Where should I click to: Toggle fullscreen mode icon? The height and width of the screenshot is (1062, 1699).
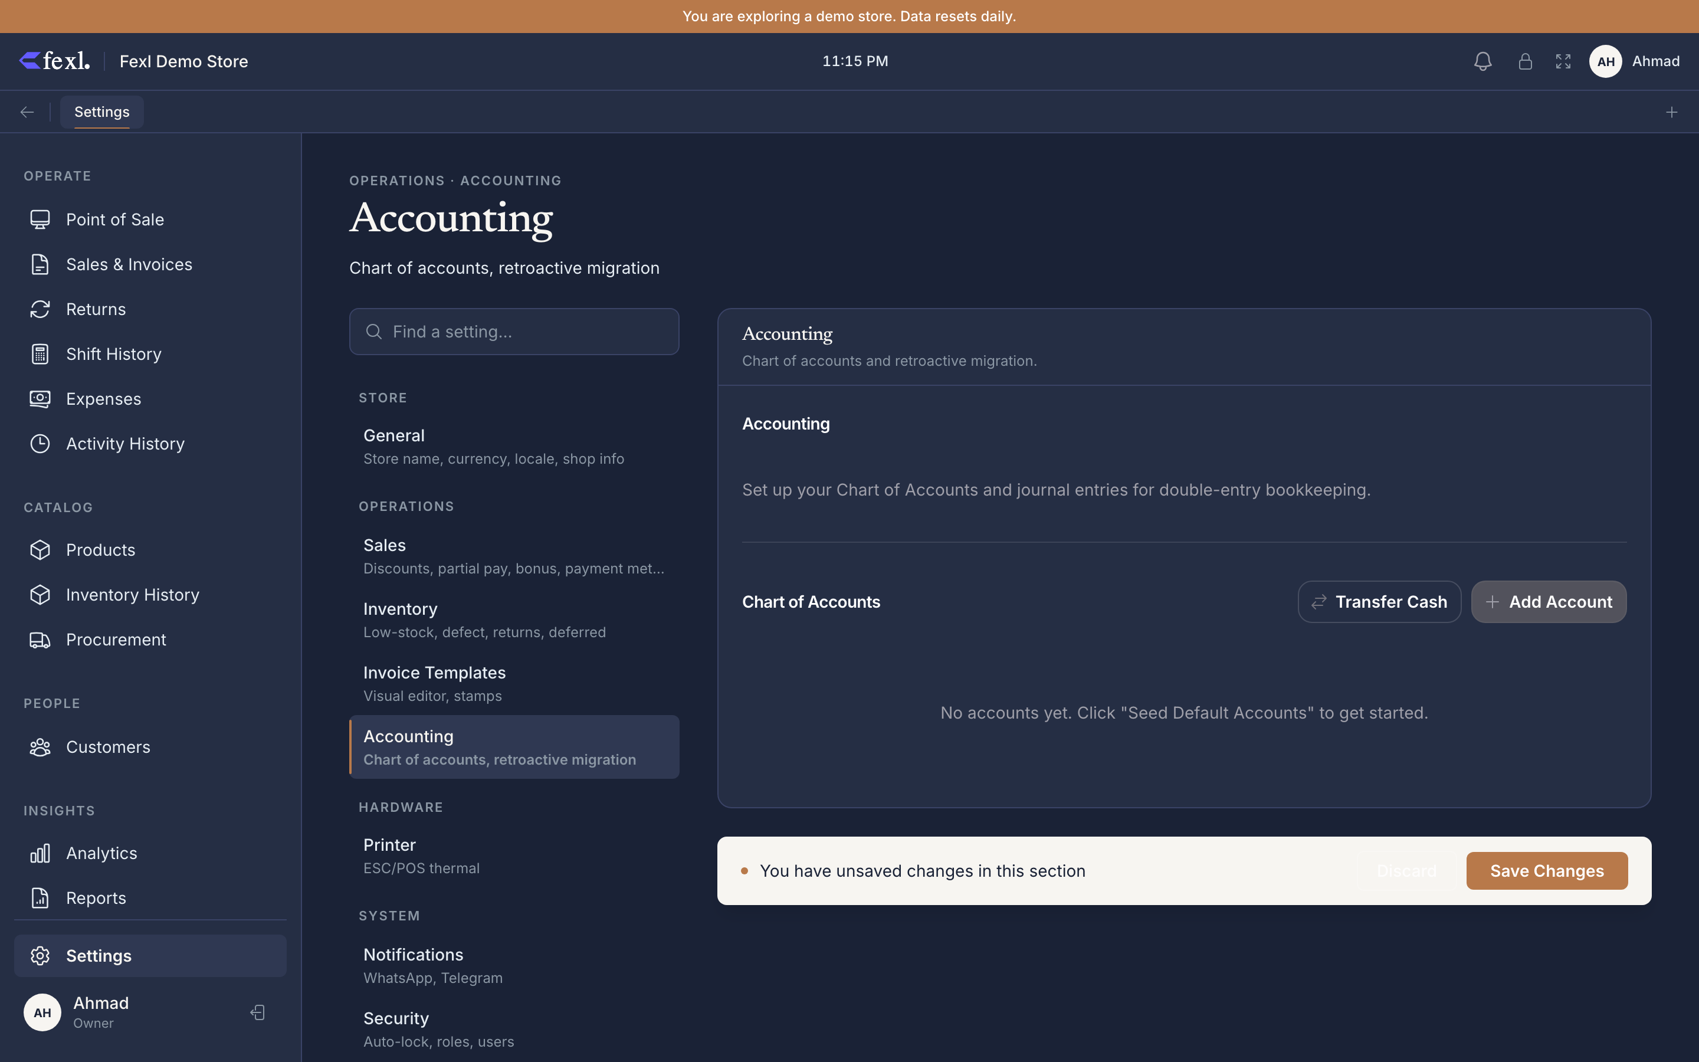[x=1563, y=61]
